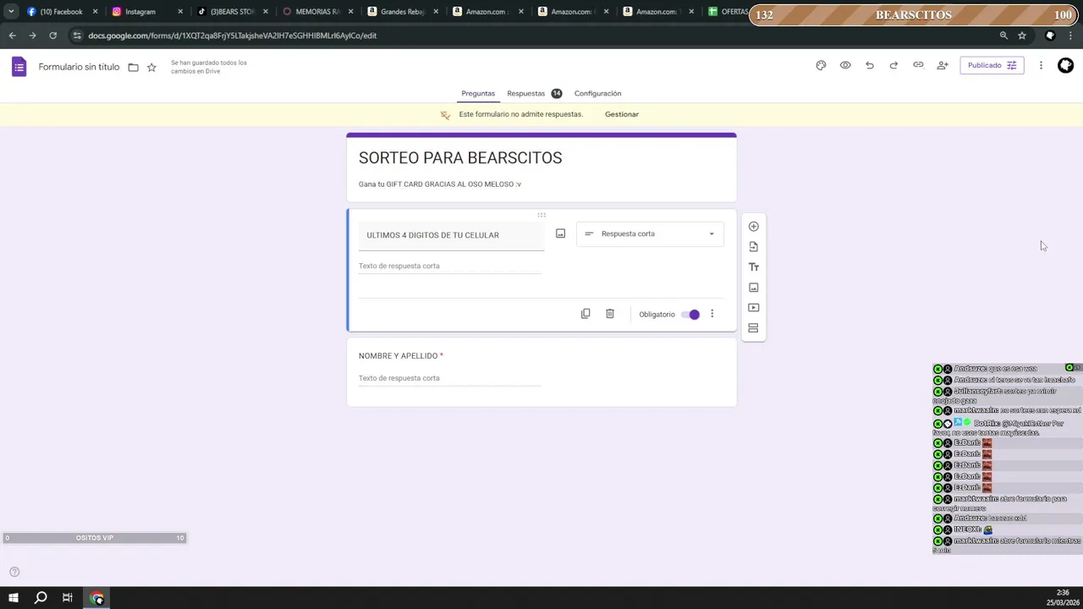The height and width of the screenshot is (609, 1083).
Task: Redo the last change
Action: pyautogui.click(x=893, y=65)
